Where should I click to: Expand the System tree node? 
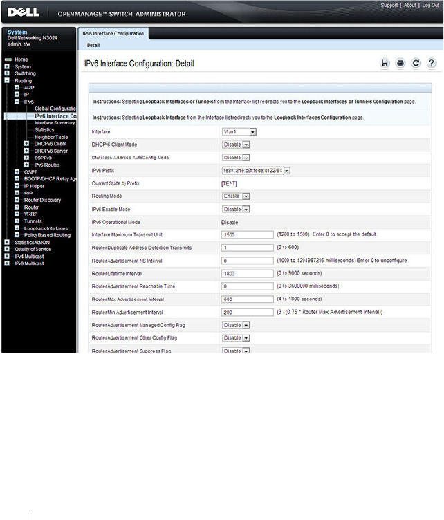coord(7,66)
